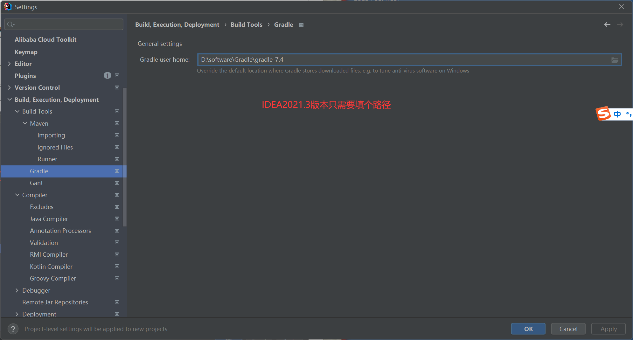Click the OK button
The image size is (633, 340).
point(528,329)
